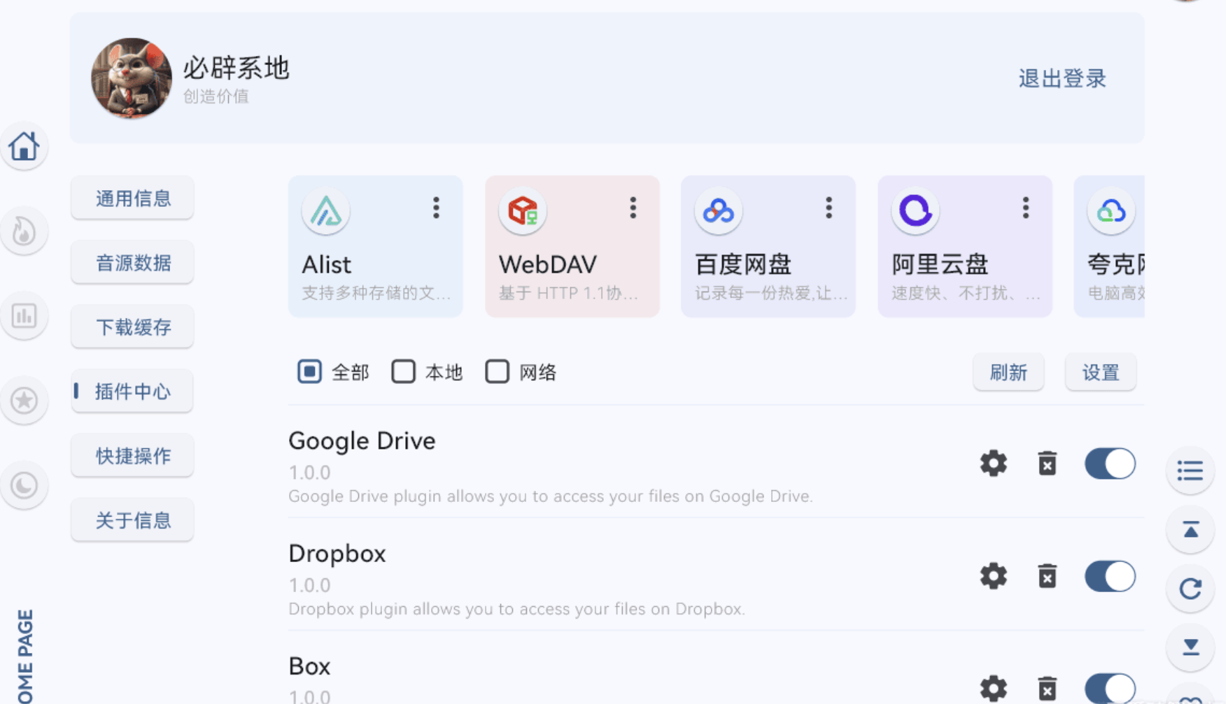
Task: Turn off the Dropbox plugin switch
Action: 1110,576
